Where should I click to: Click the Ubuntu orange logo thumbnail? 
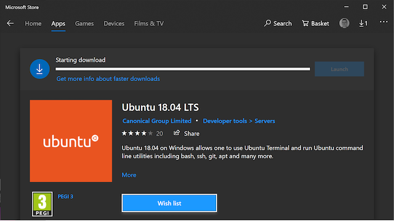[x=71, y=141]
